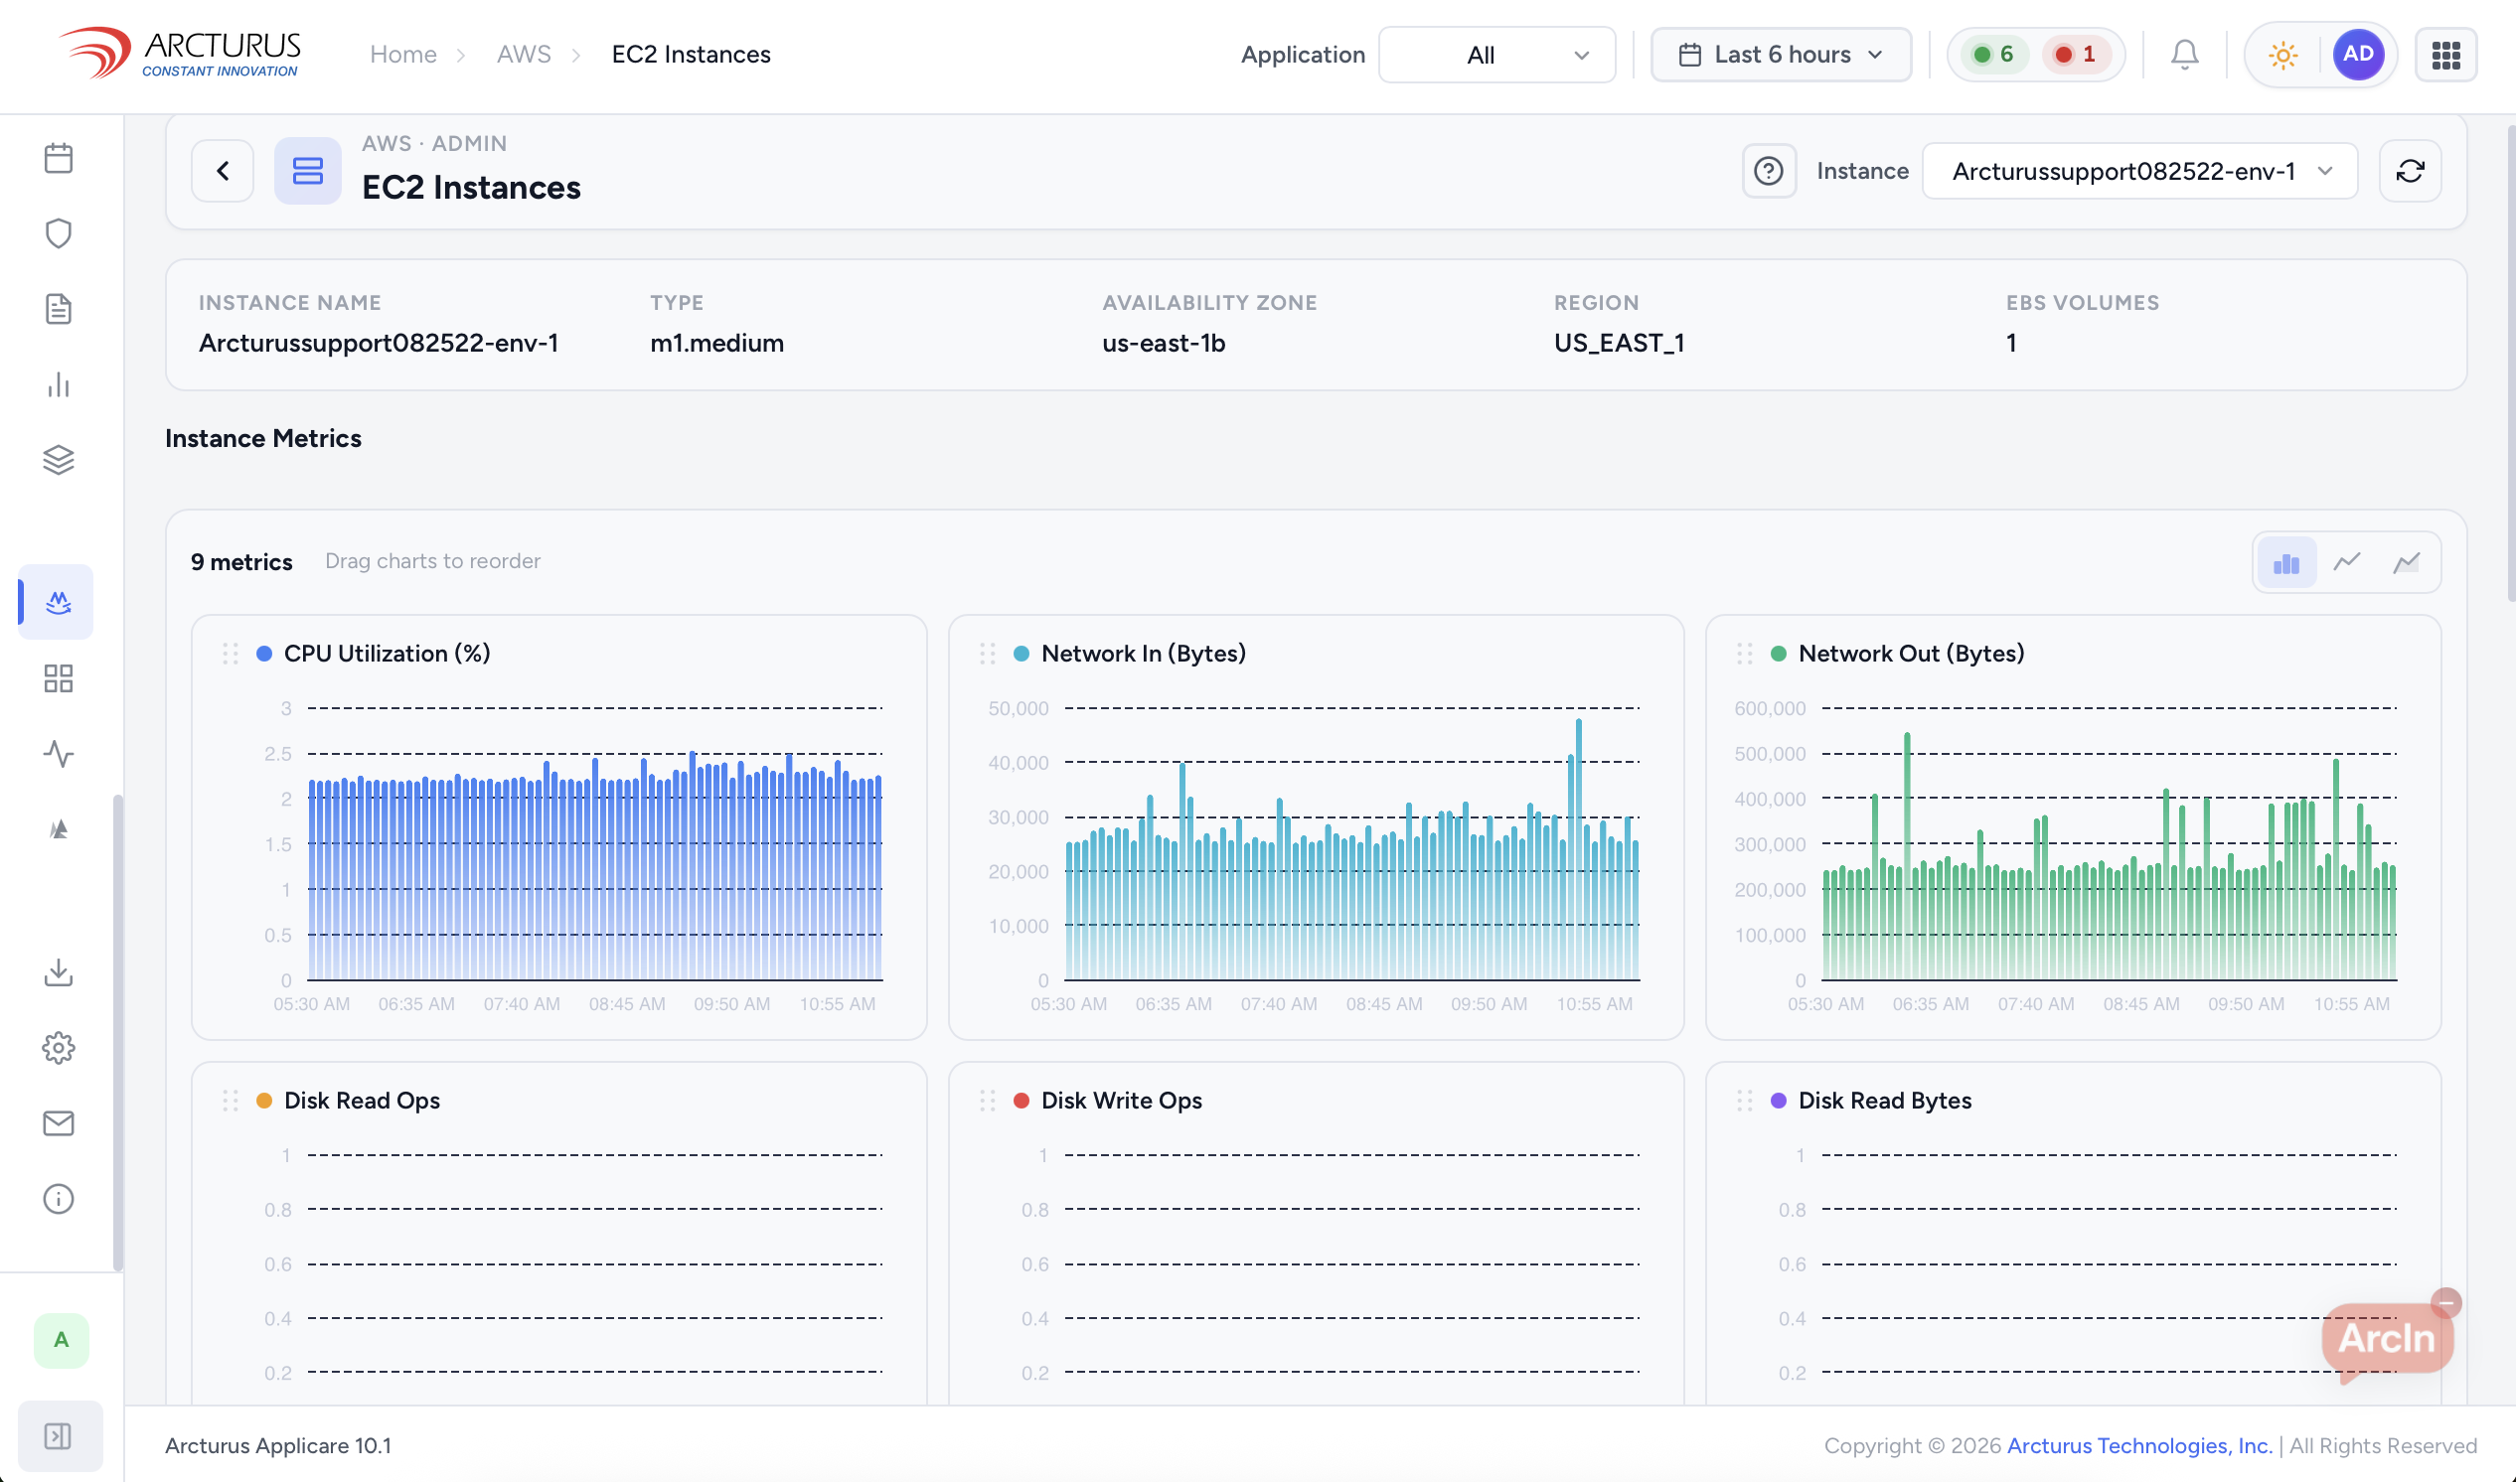
Task: Go to AWS breadcrumb
Action: [x=524, y=54]
